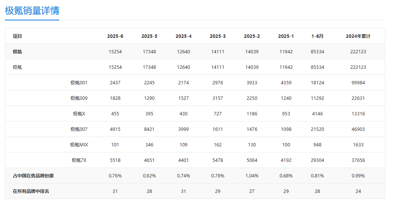Viewport: 395px width, 205px height.
Task: Click the 极氪销量详情 heading
Action: coord(32,11)
